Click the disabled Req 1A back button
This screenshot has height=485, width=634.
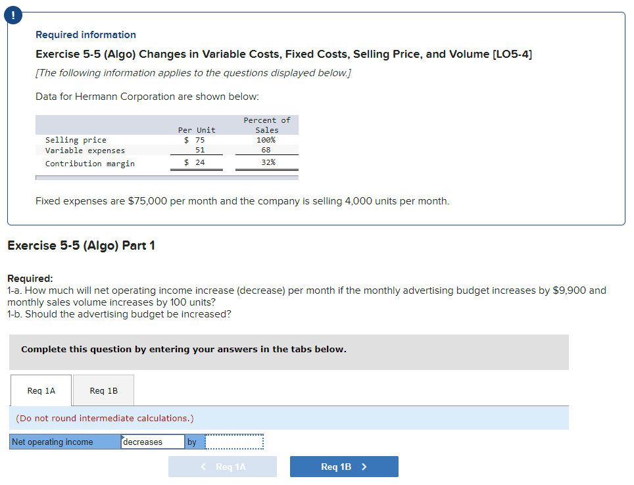222,467
